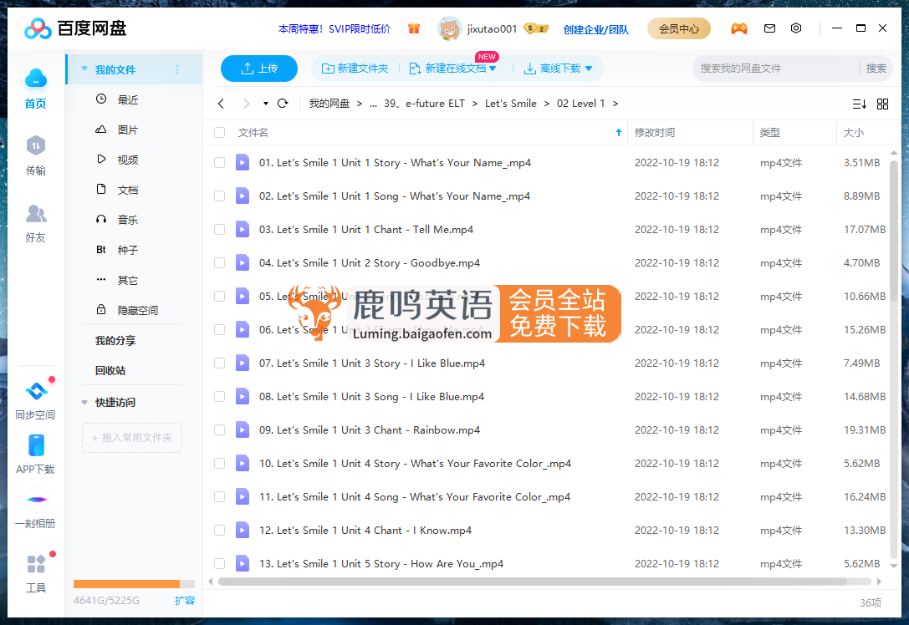Sort by 修改时间 column header
This screenshot has height=625, width=909.
pos(655,133)
